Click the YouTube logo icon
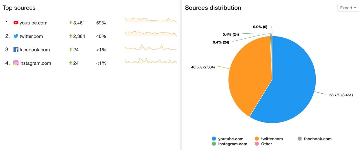 pos(16,23)
